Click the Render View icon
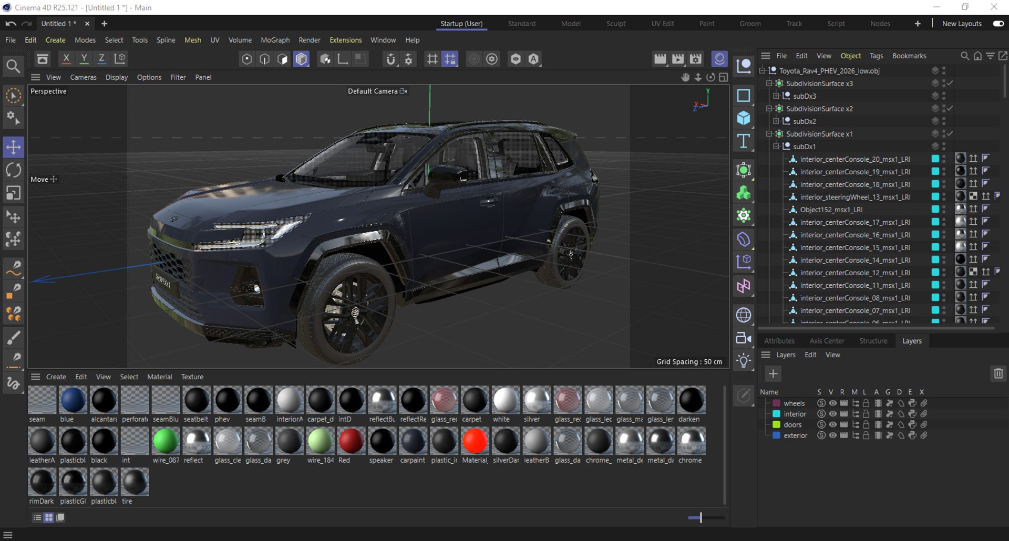The width and height of the screenshot is (1009, 541). [660, 59]
